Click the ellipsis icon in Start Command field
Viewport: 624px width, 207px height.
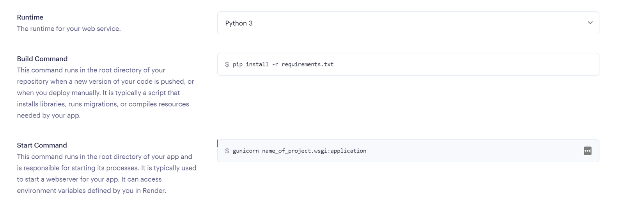click(x=587, y=151)
